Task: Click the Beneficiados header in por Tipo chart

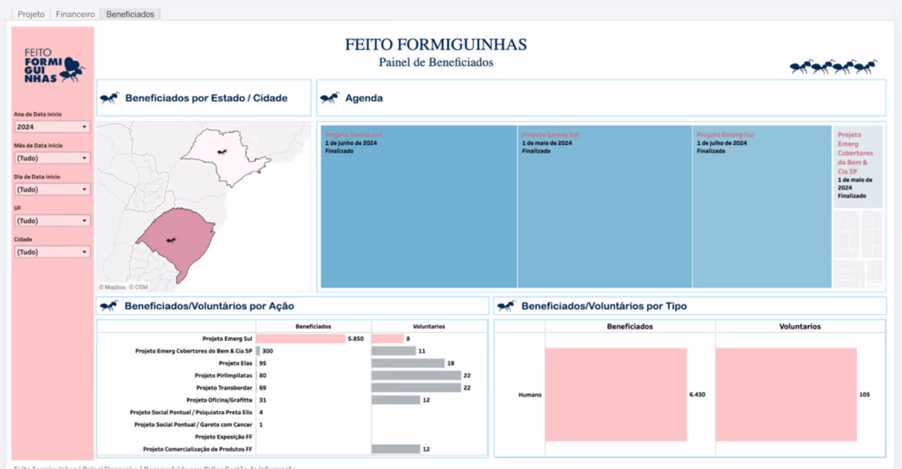Action: pos(630,326)
